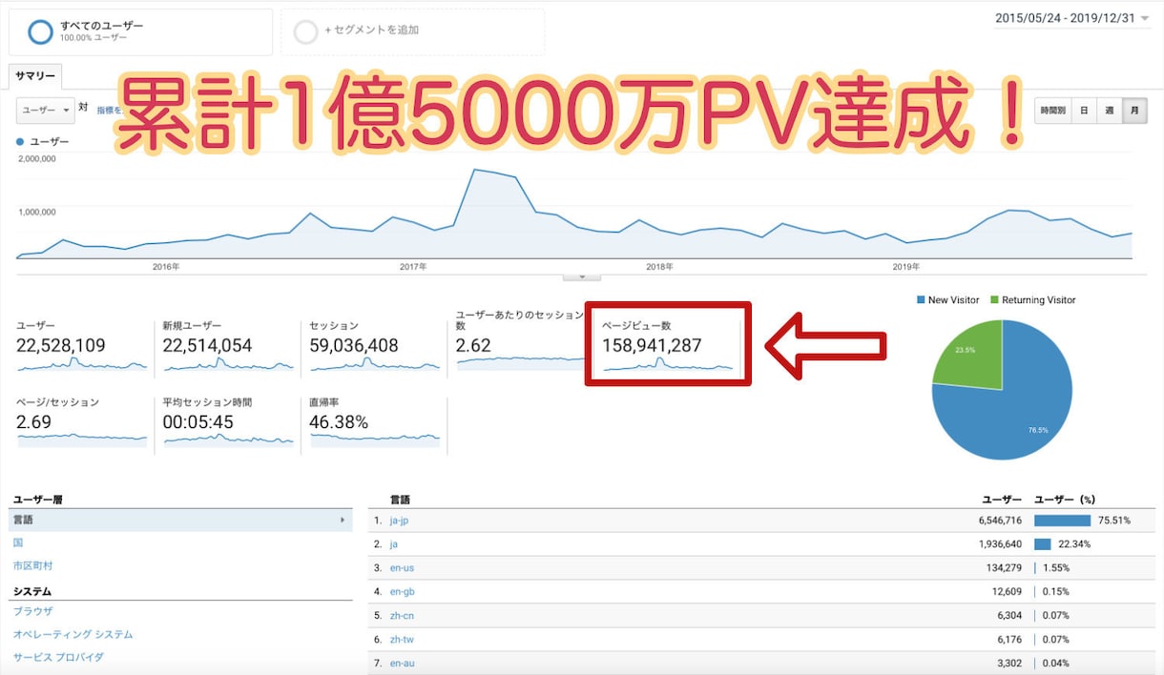Click the セグメントを追加 placeholder circle icon
The image size is (1164, 675).
[305, 31]
